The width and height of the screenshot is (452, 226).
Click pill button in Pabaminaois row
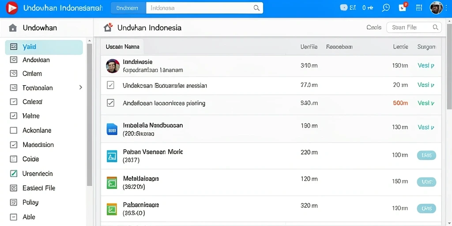click(426, 208)
